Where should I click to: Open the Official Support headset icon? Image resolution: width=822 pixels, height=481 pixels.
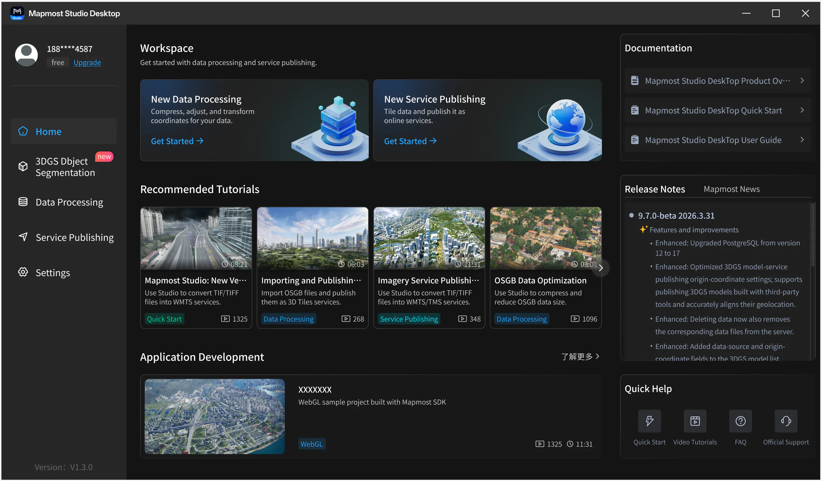click(786, 421)
